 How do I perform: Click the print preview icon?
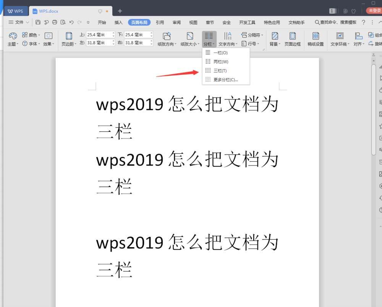[x=63, y=22]
